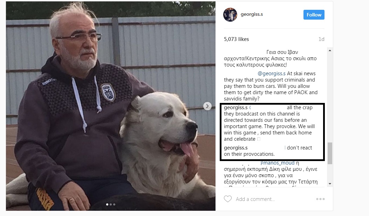Screen dimensions: 369x216
Task: Open the @georgiss.s mention in the comment
Action: click(x=271, y=74)
